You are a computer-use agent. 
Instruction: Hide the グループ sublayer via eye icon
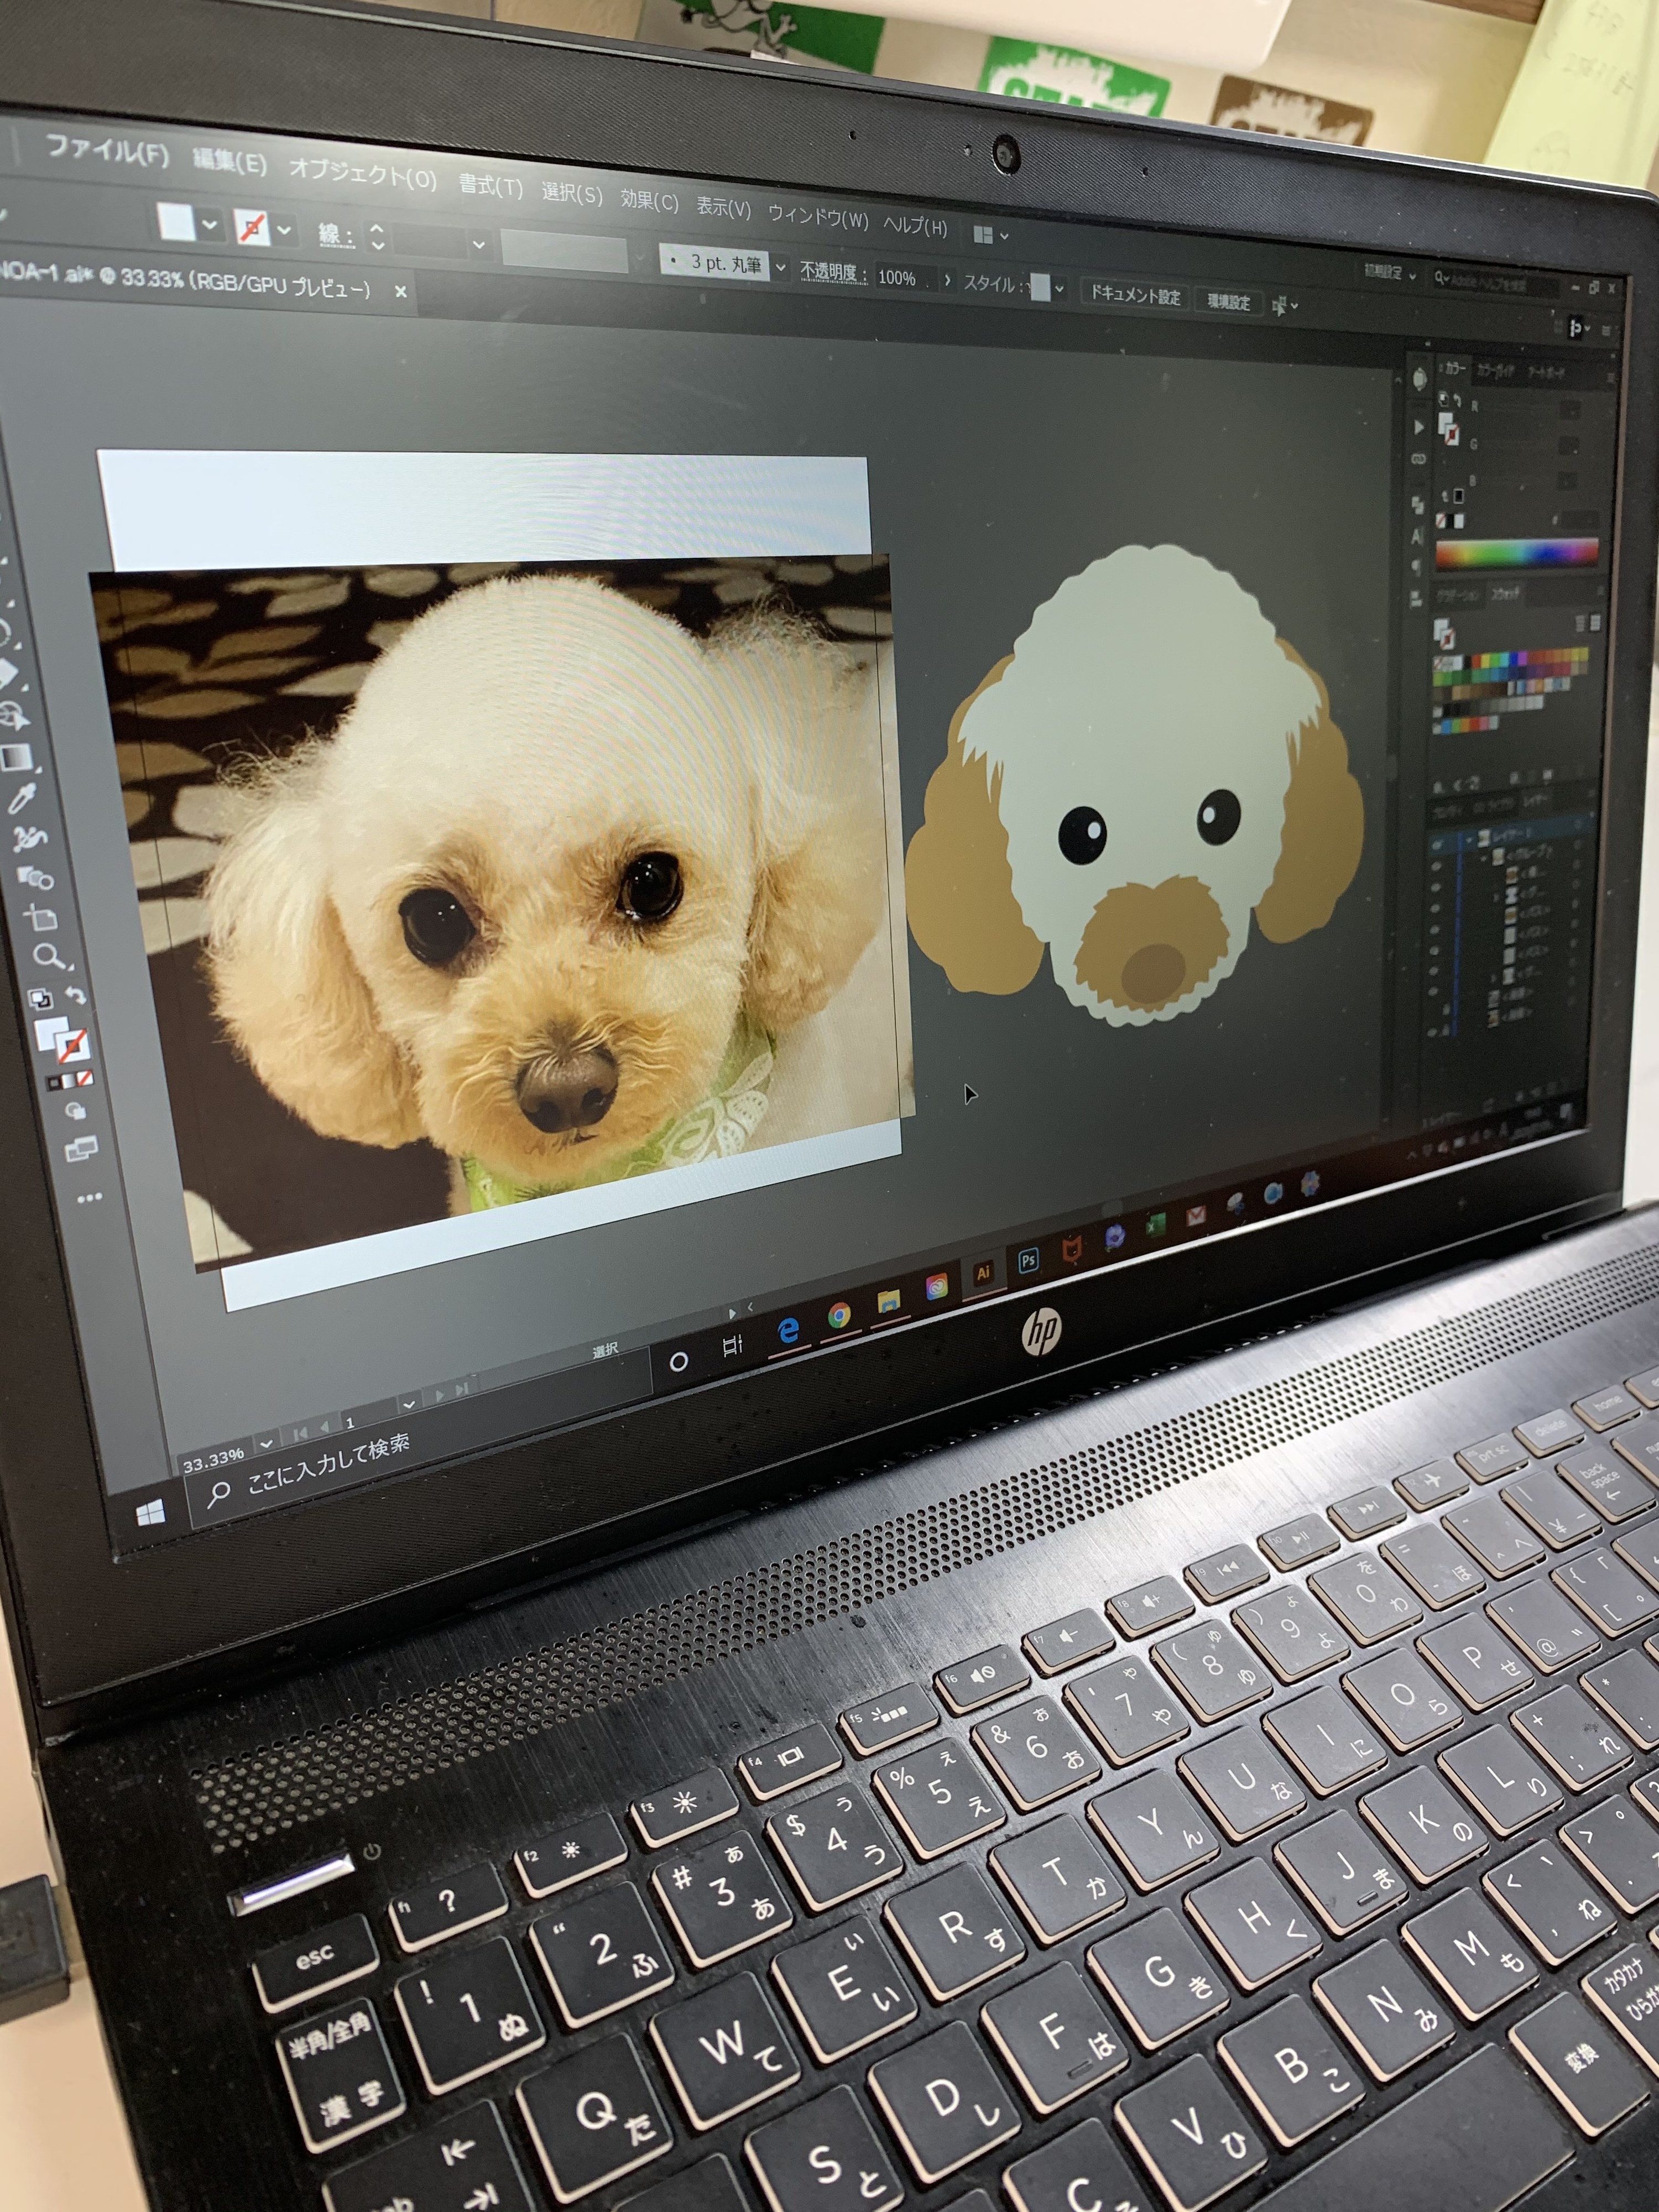[x=1438, y=867]
